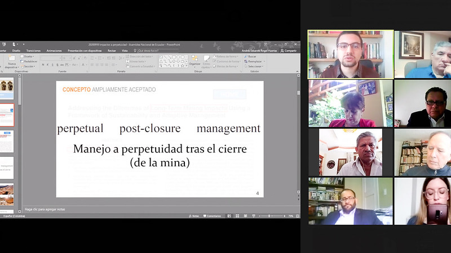Select the mine photo slide thumbnail
The height and width of the screenshot is (253, 451).
(7, 195)
